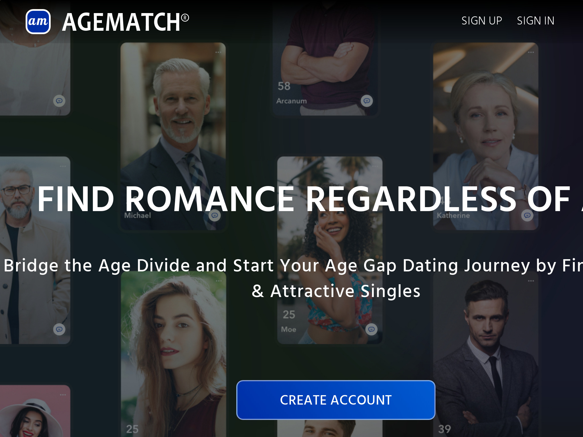View the long-haired woman aged 25 card

(x=173, y=354)
